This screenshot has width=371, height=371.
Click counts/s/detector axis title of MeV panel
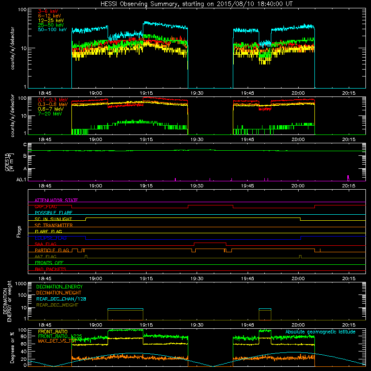(x=13, y=115)
